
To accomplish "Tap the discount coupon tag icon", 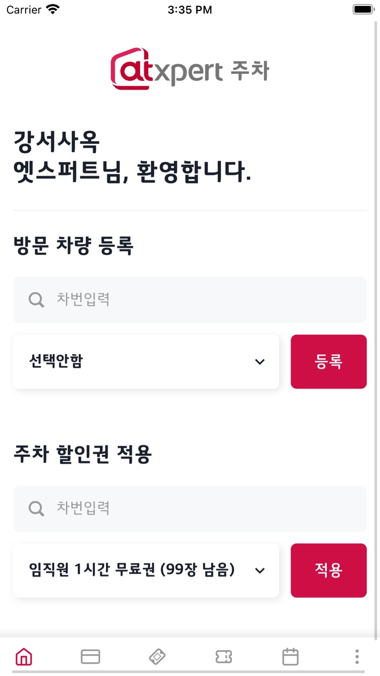I will click(157, 656).
